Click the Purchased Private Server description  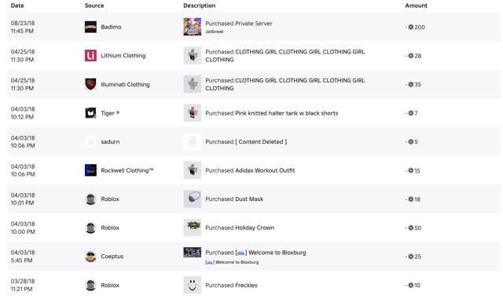click(x=239, y=24)
